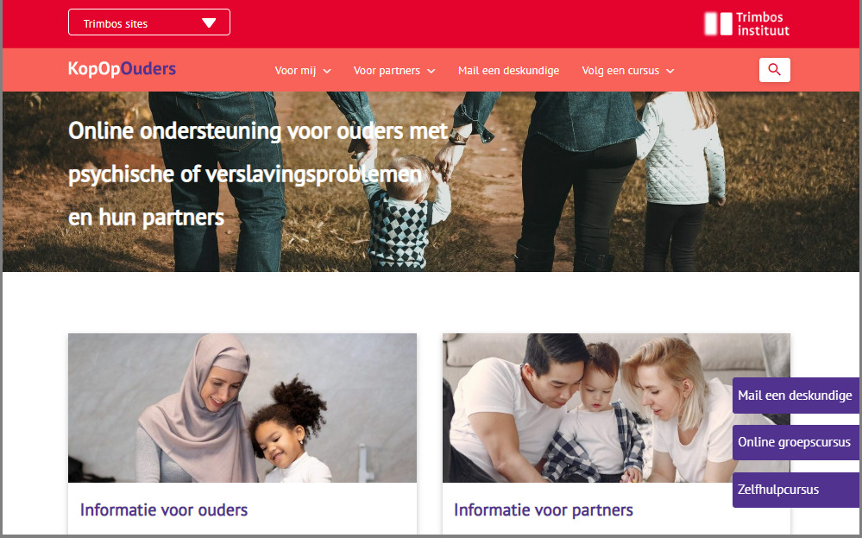862x538 pixels.
Task: Open the Informatie voor ouders link
Action: coord(164,510)
